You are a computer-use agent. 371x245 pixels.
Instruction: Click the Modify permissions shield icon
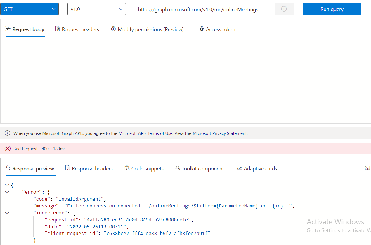[x=113, y=29]
